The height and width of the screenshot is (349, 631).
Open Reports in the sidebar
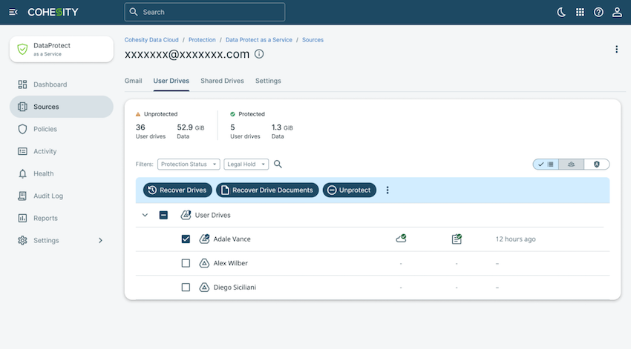(x=62, y=218)
